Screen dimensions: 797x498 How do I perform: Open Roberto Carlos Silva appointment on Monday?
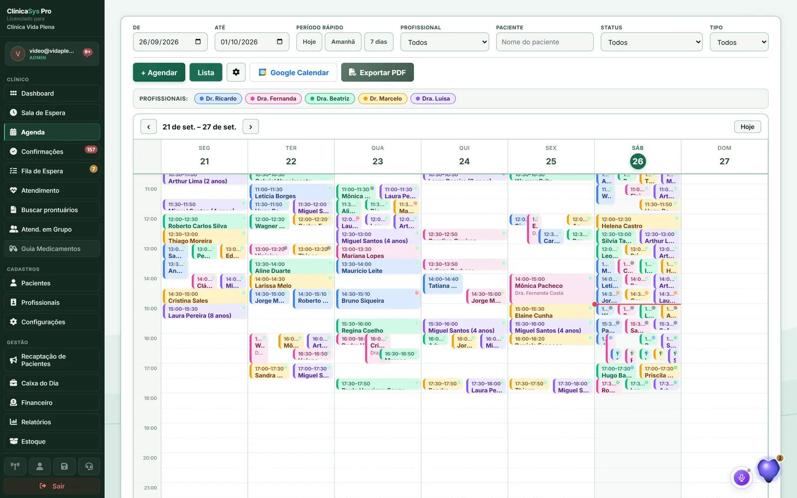(x=205, y=222)
